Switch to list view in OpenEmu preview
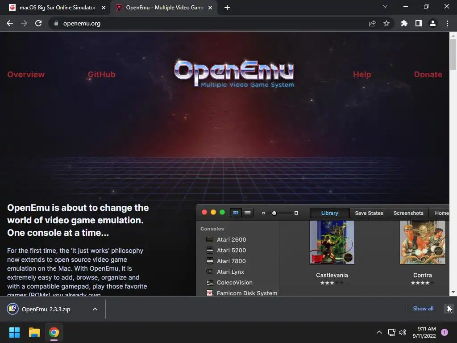Image resolution: width=457 pixels, height=343 pixels. click(247, 213)
